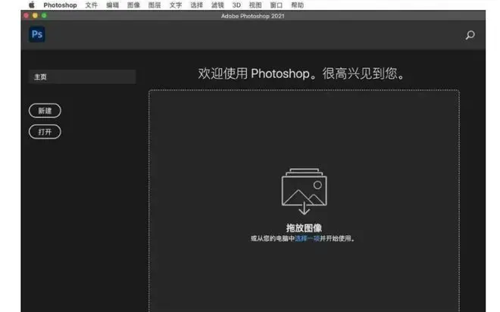The height and width of the screenshot is (312, 500).
Task: Click the Adobe Photoshop 2021 window title
Action: [252, 16]
